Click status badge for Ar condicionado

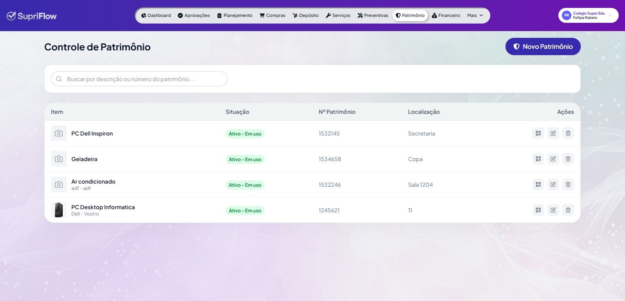(x=245, y=185)
